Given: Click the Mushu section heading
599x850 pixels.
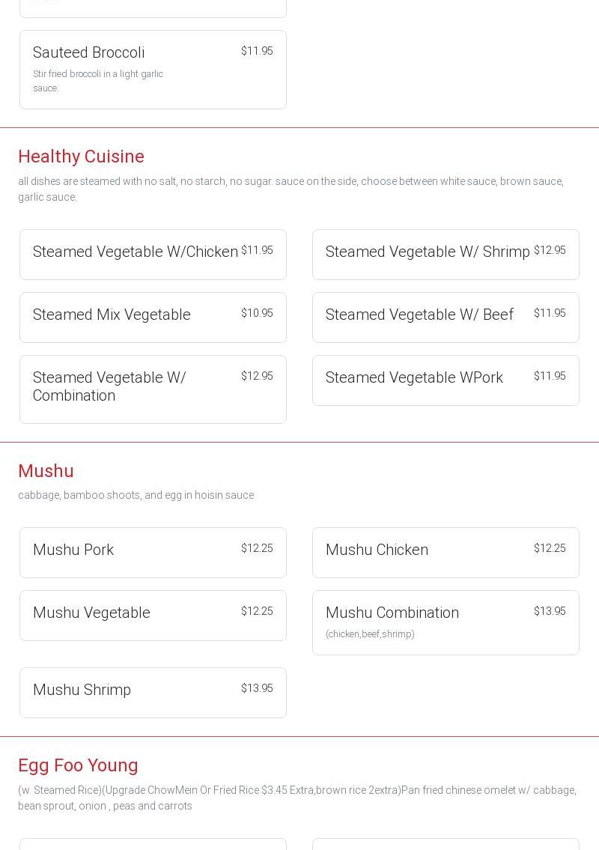Looking at the screenshot, I should [x=46, y=471].
